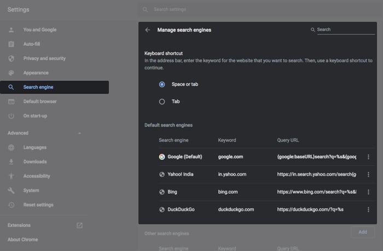
Task: Open the three-dot menu for Yahoo! India
Action: coord(368,174)
